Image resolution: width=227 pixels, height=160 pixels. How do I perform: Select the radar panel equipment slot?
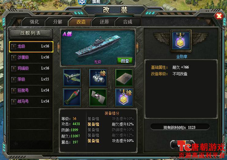[x=98, y=97]
